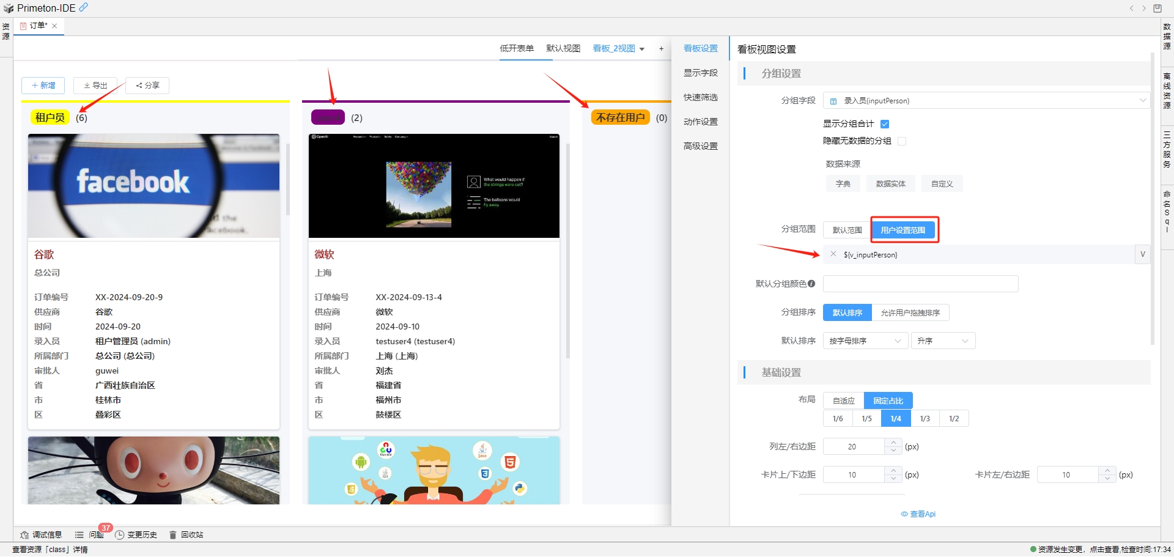Click the plus icon to add view
Image resolution: width=1174 pixels, height=557 pixels.
pyautogui.click(x=661, y=48)
